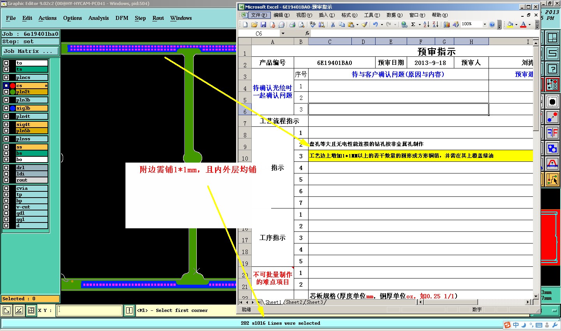Click the XY grid icon in Graphic Editor sidebar
The width and height of the screenshot is (561, 331).
pos(552,39)
